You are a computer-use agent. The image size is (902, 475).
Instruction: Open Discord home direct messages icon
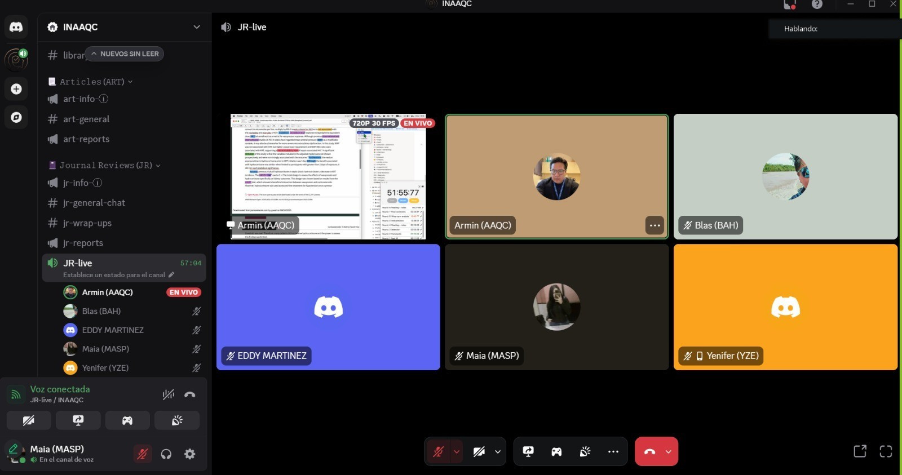click(x=16, y=27)
